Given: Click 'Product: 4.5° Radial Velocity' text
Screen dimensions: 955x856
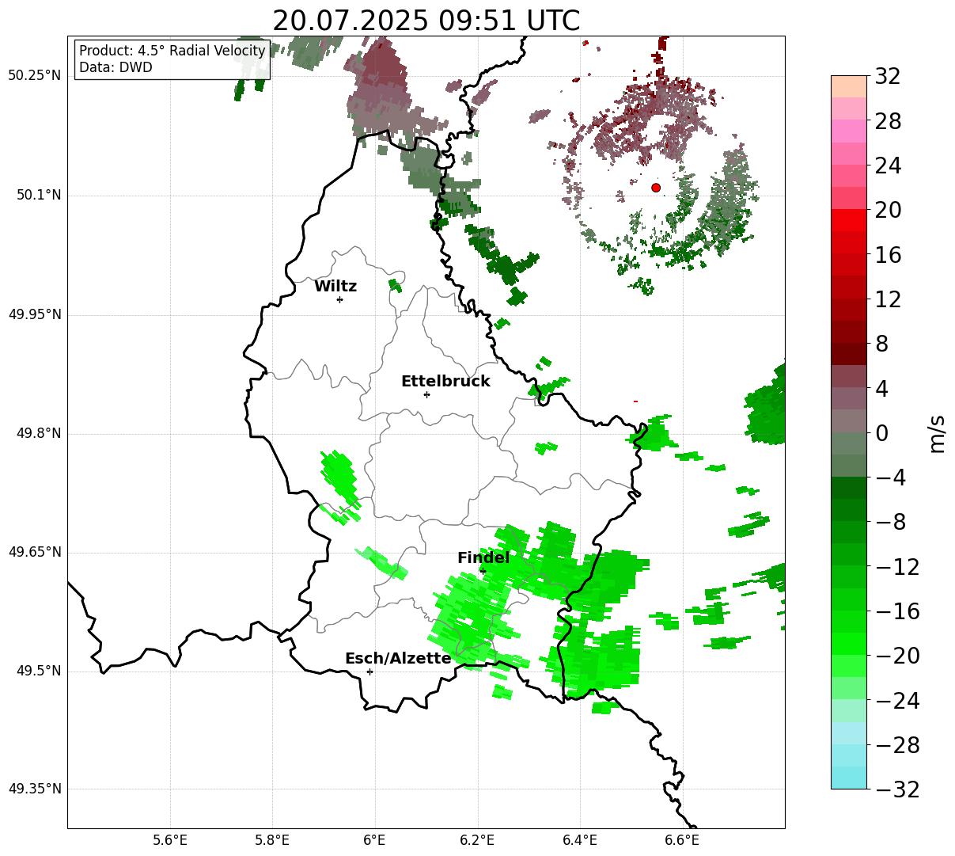Looking at the screenshot, I should tap(172, 51).
